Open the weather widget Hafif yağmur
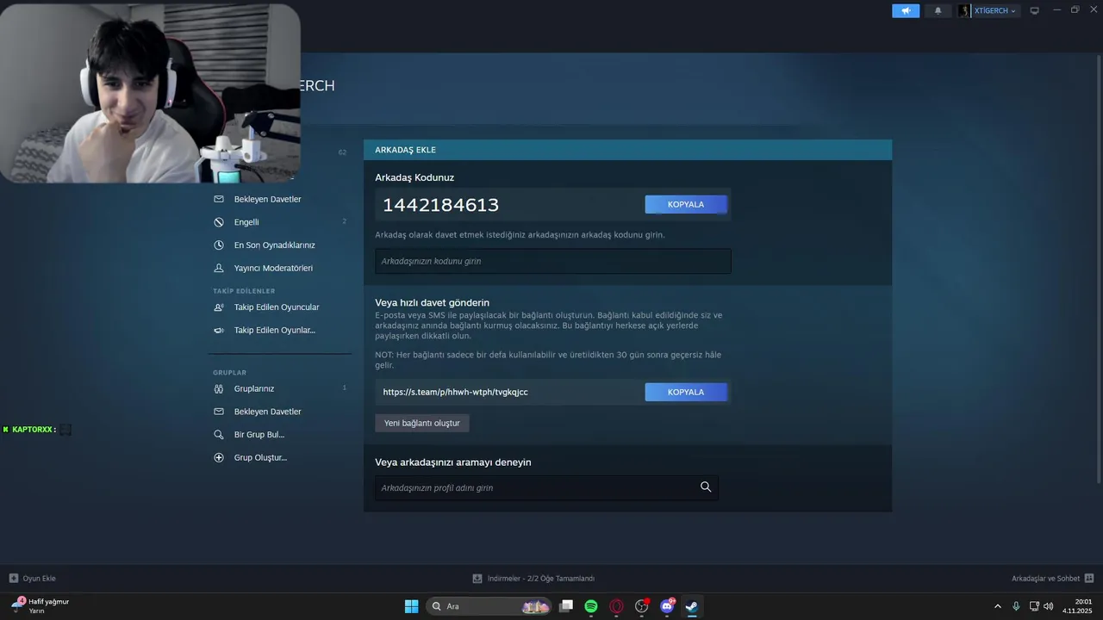The width and height of the screenshot is (1103, 620). tap(41, 605)
